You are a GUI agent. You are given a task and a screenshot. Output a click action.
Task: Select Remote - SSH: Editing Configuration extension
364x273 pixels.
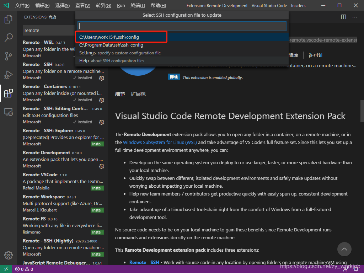pos(63,115)
